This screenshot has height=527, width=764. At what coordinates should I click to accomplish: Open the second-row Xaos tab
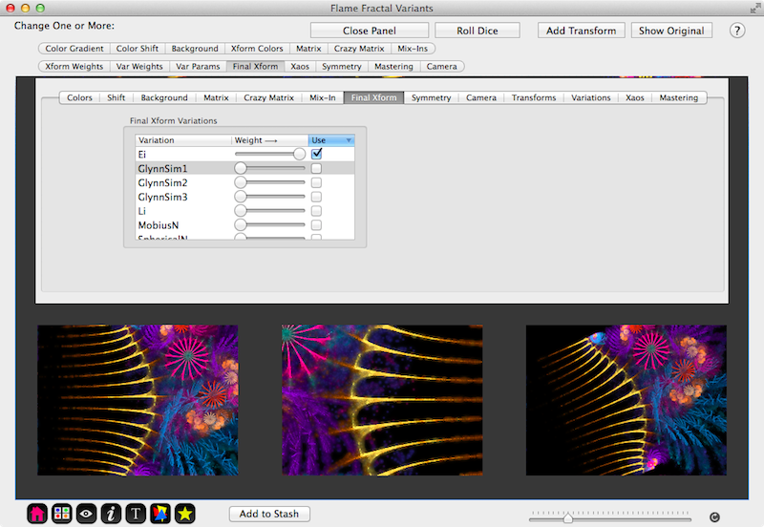300,66
